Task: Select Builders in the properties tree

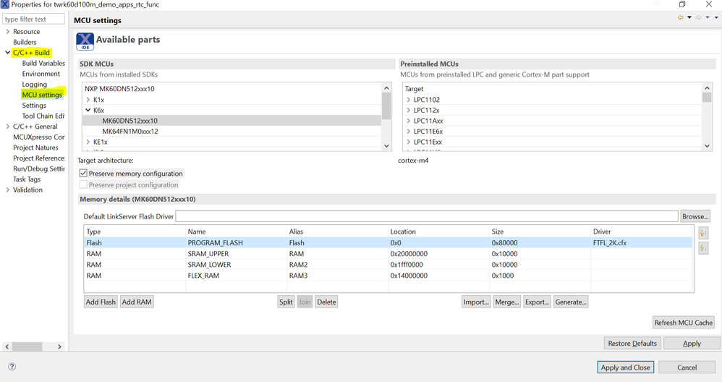Action: click(25, 42)
